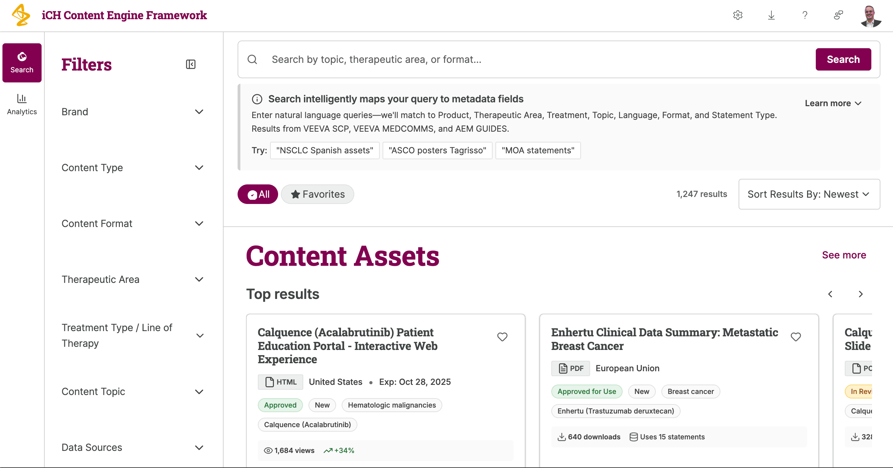893x468 pixels.
Task: Open the Sort Results By dropdown
Action: tap(808, 194)
